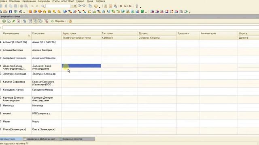This screenshot has width=259, height=145.
Task: Click the main toolbar search input field
Action: pos(58,6)
